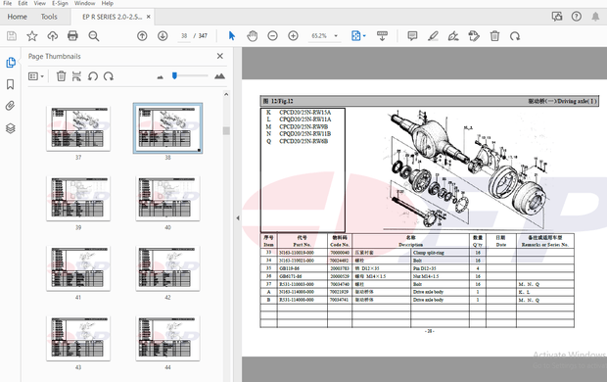The width and height of the screenshot is (607, 382).
Task: Select page 41 thumbnail
Action: tap(78, 268)
